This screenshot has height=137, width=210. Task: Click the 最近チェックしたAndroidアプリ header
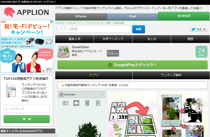click(28, 131)
